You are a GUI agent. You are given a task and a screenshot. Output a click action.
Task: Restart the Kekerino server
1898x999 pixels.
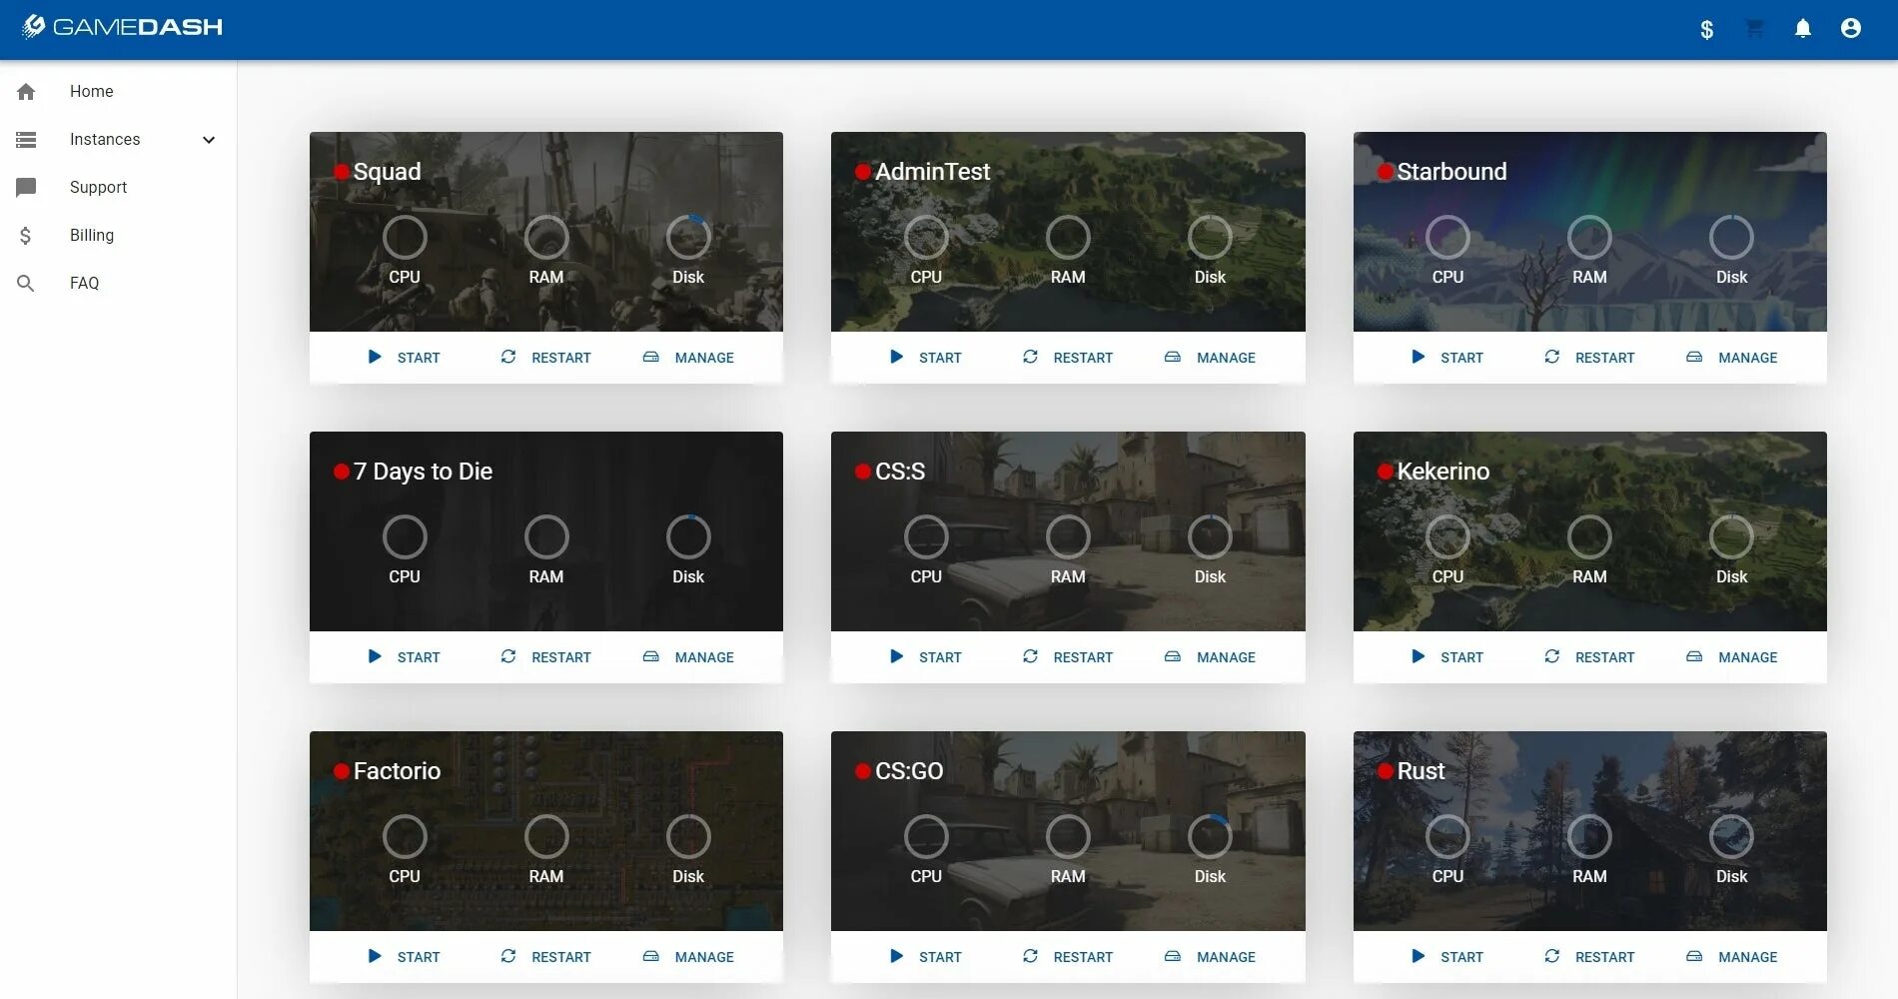1589,657
